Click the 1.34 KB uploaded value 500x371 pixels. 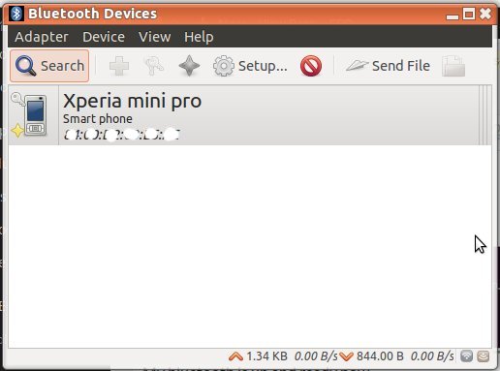[266, 356]
